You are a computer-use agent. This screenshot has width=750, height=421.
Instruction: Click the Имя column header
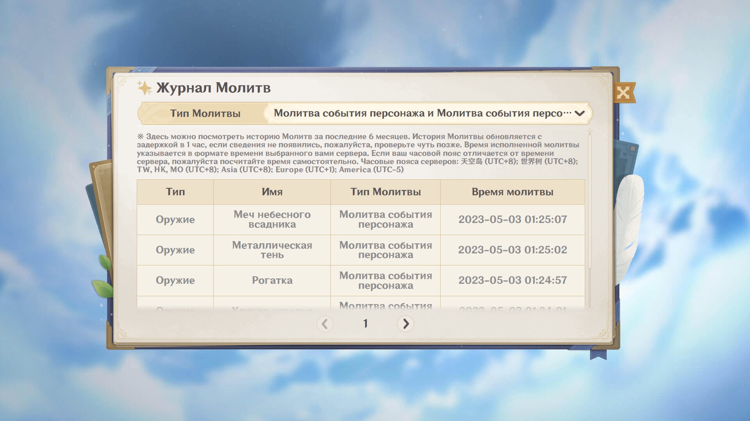click(272, 192)
